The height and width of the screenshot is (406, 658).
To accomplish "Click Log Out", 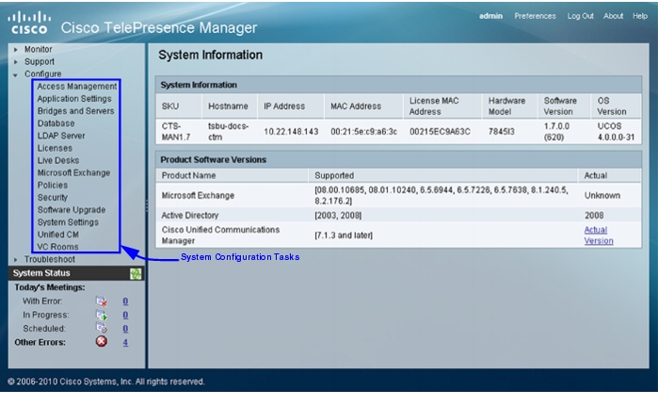I will pos(580,16).
